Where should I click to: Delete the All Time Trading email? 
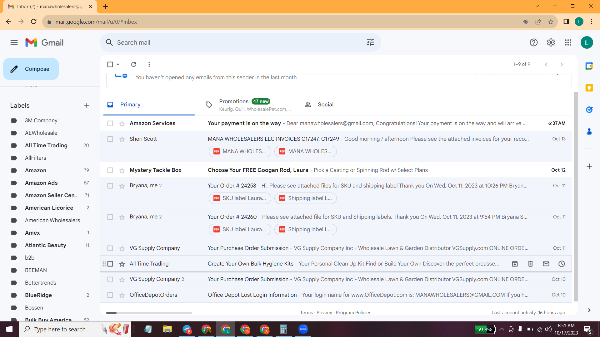tap(530, 264)
